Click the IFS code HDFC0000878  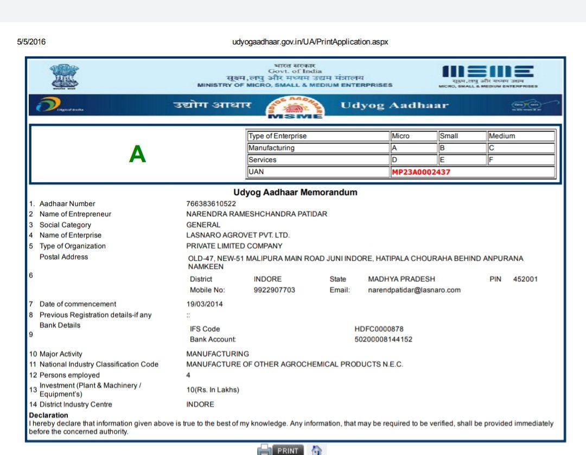(379, 329)
